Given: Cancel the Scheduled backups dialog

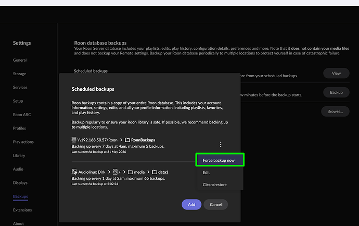Looking at the screenshot, I should tap(216, 205).
